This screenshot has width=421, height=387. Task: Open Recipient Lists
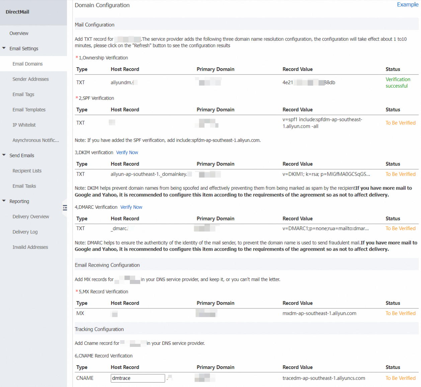27,171
